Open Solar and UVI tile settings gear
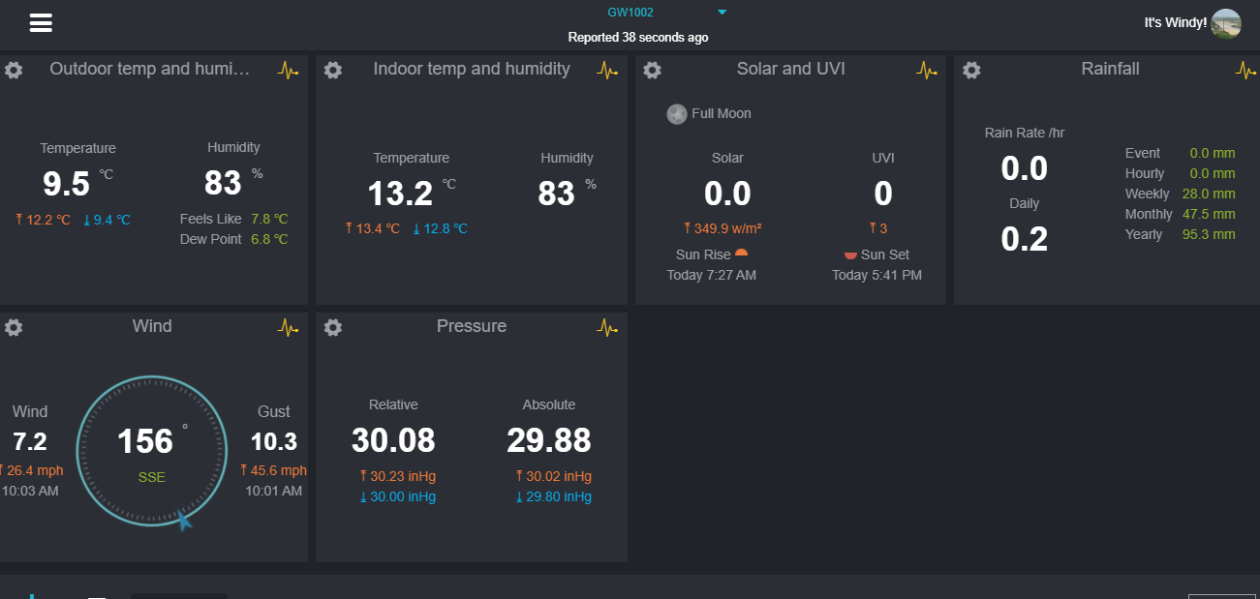 653,71
